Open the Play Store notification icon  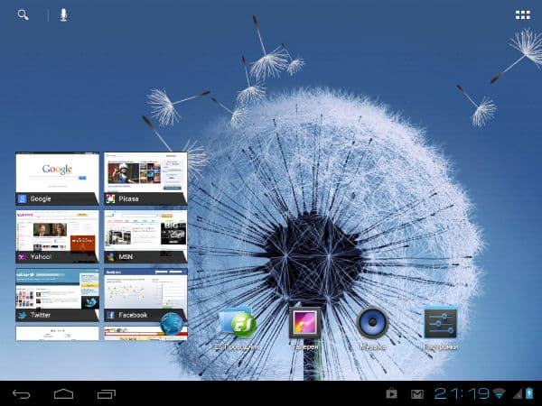(x=392, y=393)
